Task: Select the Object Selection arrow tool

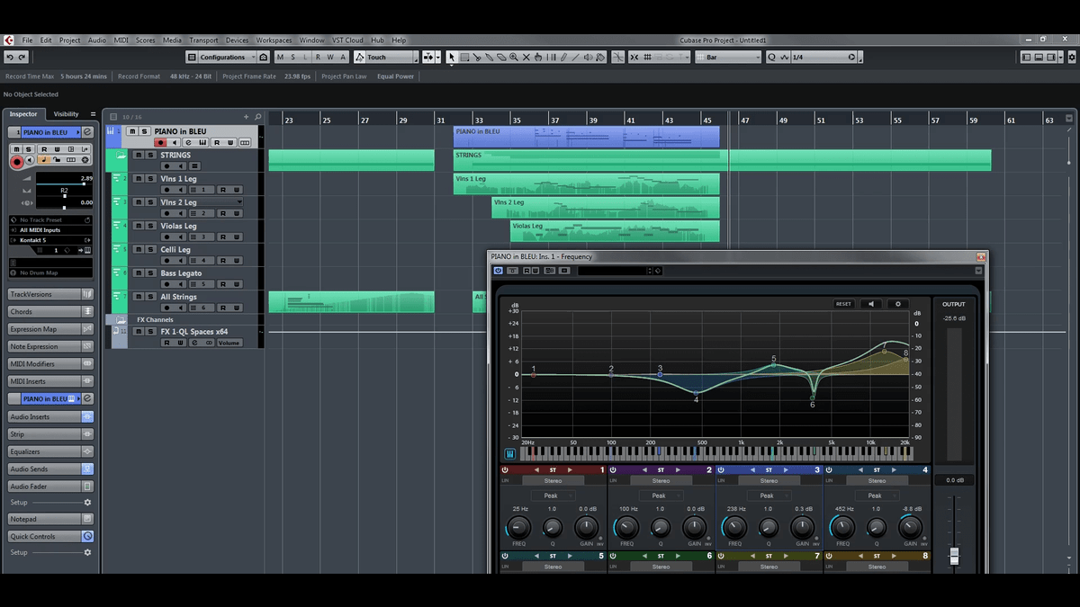Action: click(452, 57)
